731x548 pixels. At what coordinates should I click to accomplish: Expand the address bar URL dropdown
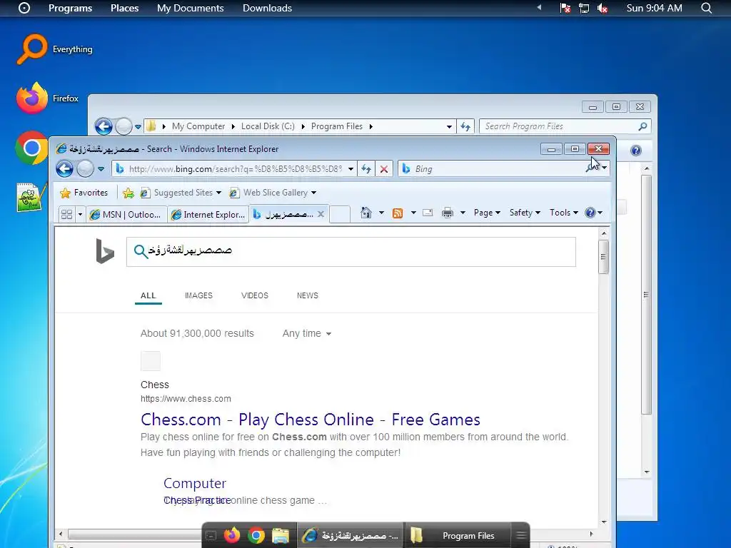[351, 169]
